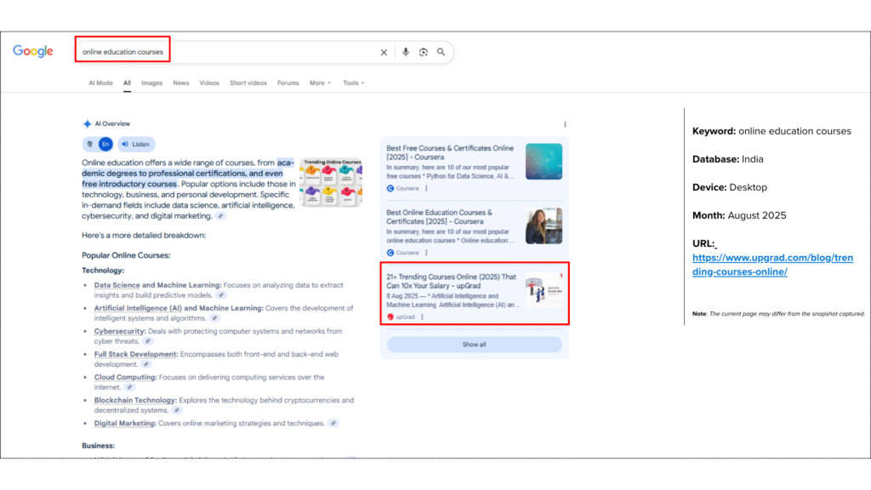Click the clear search (X) icon
Image resolution: width=871 pixels, height=490 pixels.
(x=384, y=52)
